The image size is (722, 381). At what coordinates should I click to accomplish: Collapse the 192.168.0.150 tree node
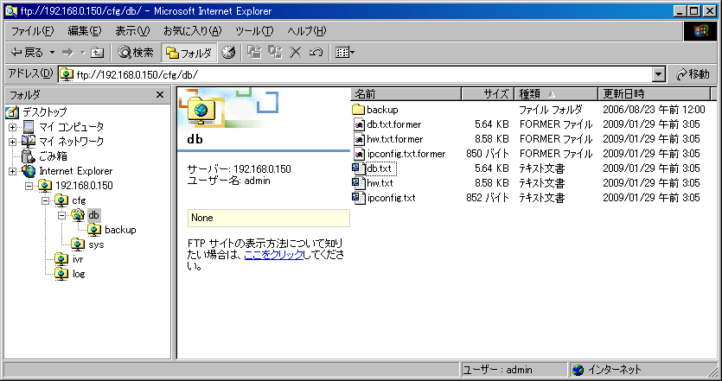(29, 186)
